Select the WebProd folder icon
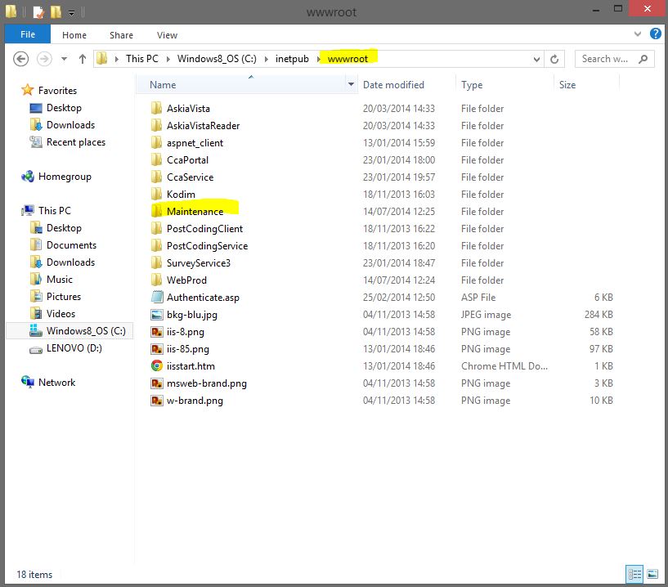This screenshot has width=668, height=587. 157,280
